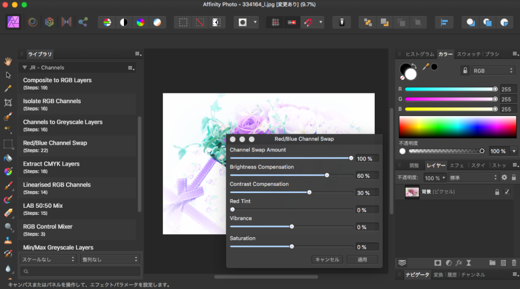Select the Hand view tool
The image size is (520, 289).
click(x=8, y=61)
